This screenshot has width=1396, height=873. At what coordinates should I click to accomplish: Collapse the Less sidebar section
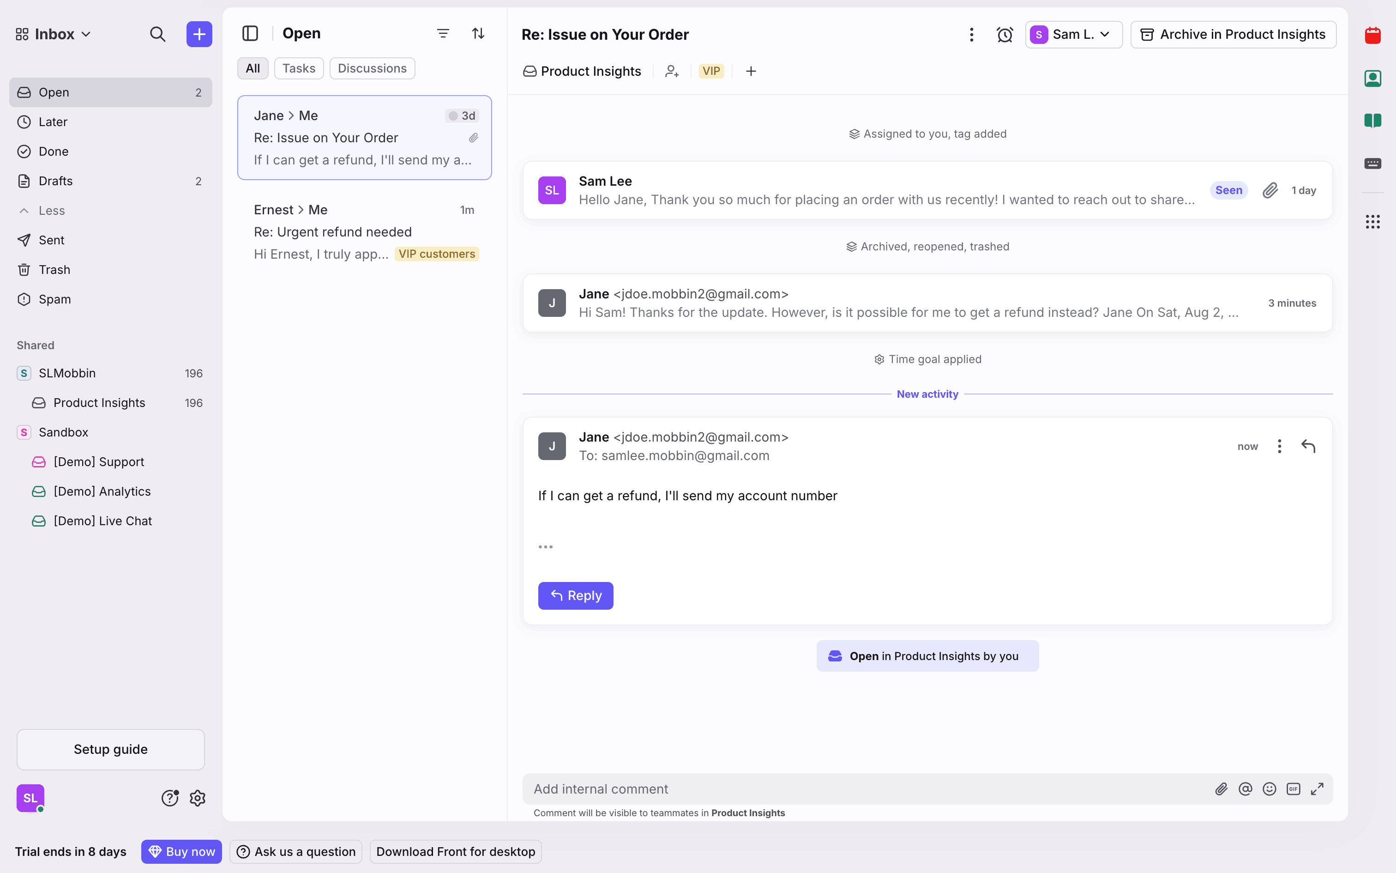tap(51, 211)
